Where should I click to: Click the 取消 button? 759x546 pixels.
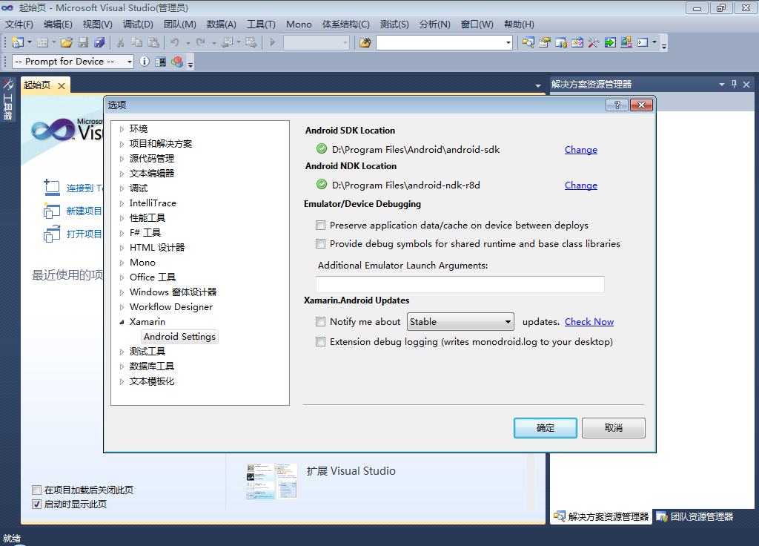(x=613, y=428)
